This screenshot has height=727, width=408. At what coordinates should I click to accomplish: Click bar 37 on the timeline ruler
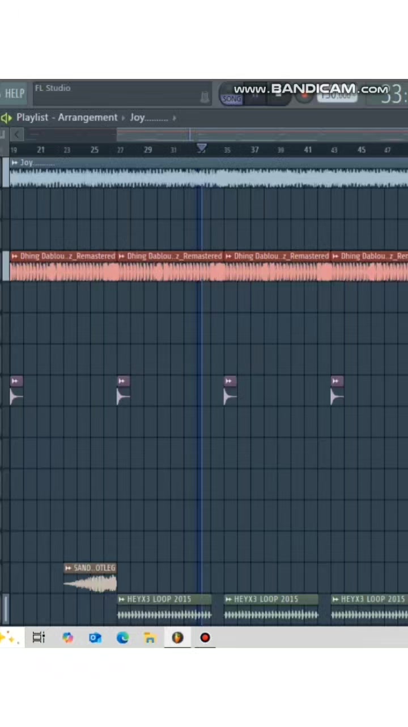coord(254,150)
